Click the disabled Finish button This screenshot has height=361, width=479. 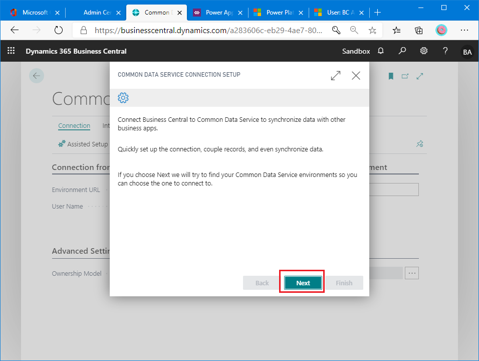[x=344, y=283]
